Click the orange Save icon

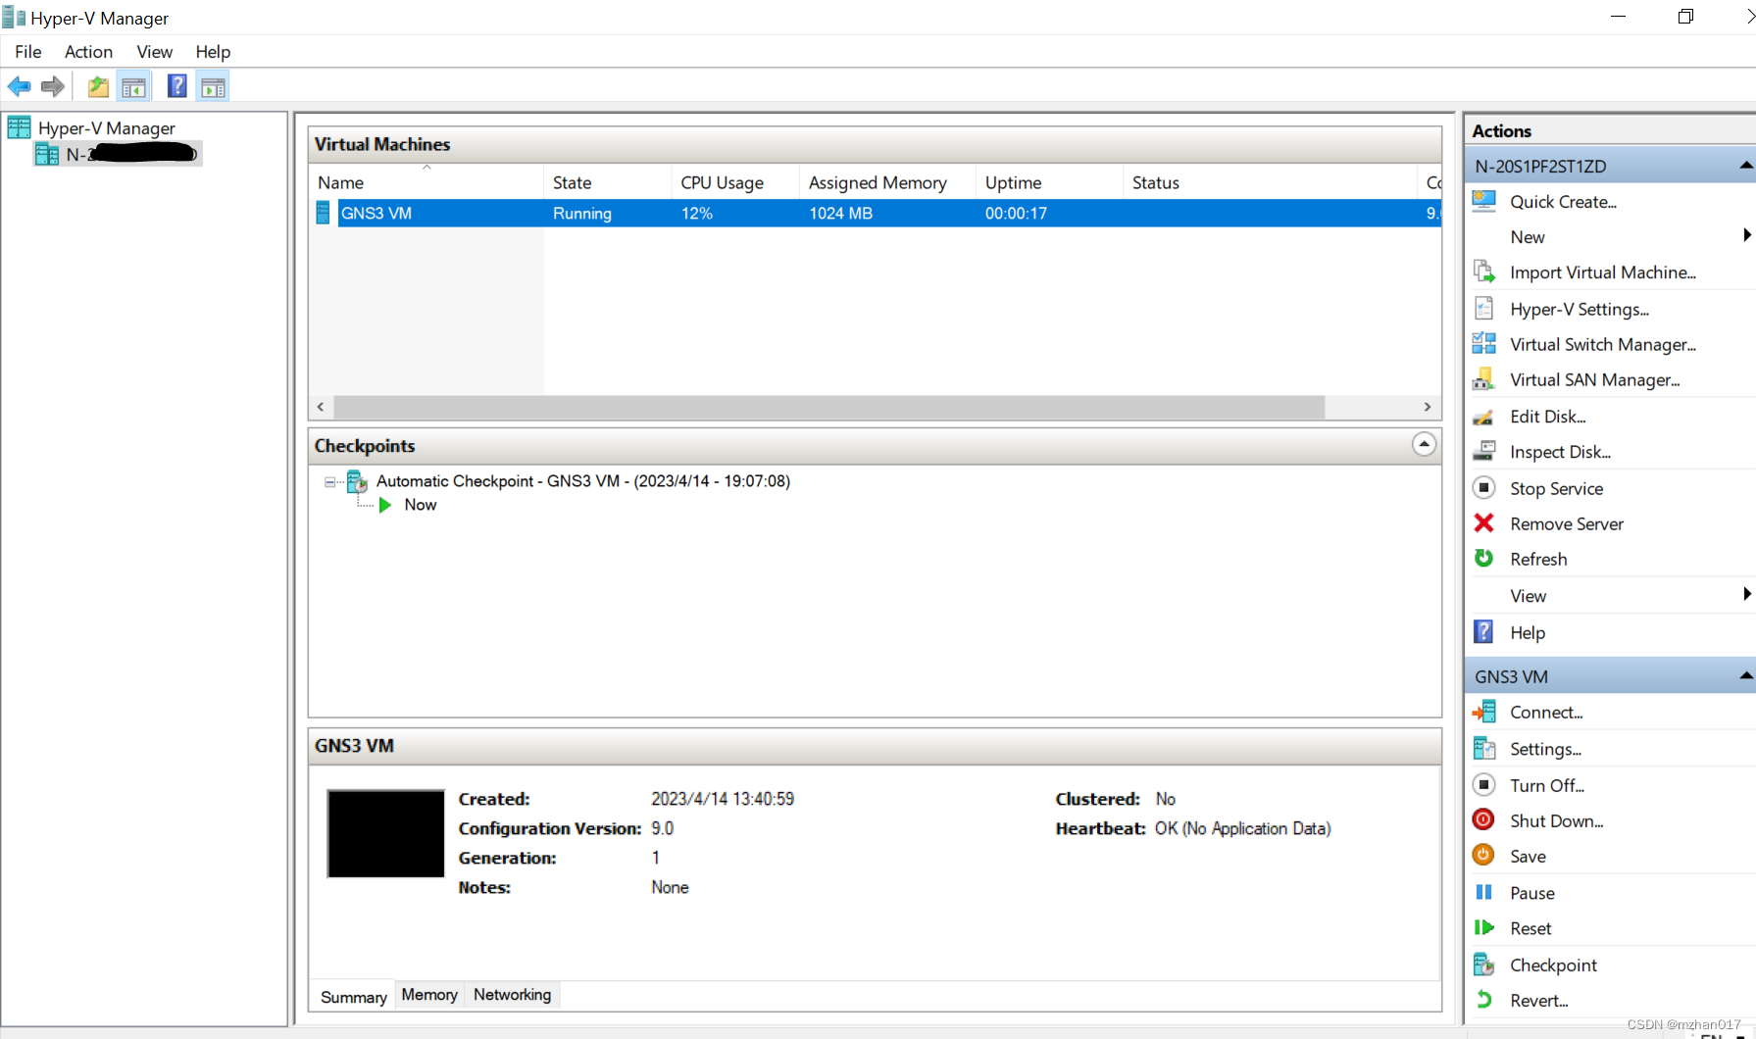[1484, 855]
